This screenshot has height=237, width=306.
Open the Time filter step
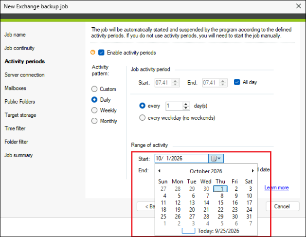[15, 128]
